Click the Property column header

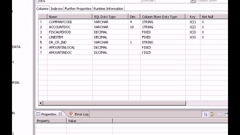(x=51, y=121)
